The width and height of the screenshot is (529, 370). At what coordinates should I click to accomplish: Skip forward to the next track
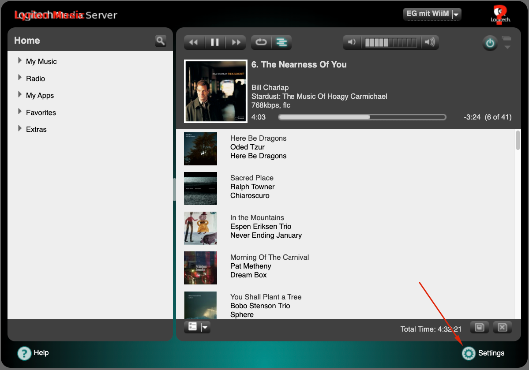[236, 42]
